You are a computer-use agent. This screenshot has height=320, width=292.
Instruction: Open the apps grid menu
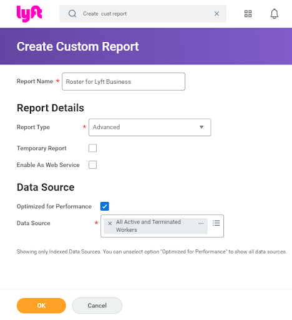point(248,14)
